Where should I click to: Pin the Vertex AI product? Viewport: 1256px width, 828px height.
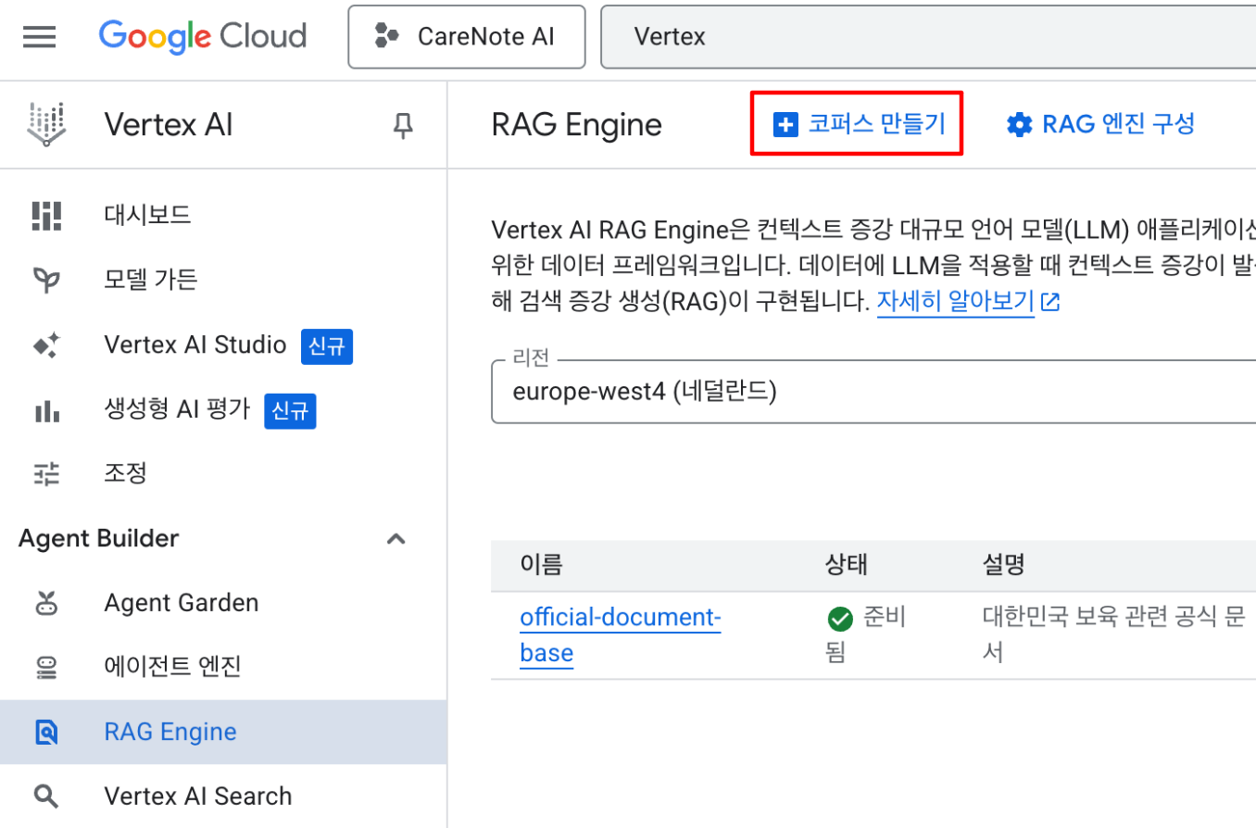coord(403,125)
